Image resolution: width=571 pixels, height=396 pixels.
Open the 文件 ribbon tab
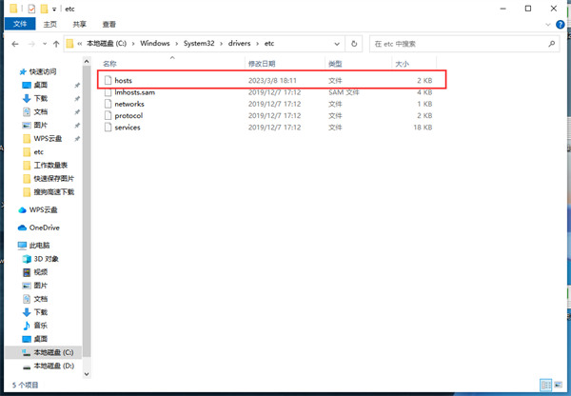[20, 24]
